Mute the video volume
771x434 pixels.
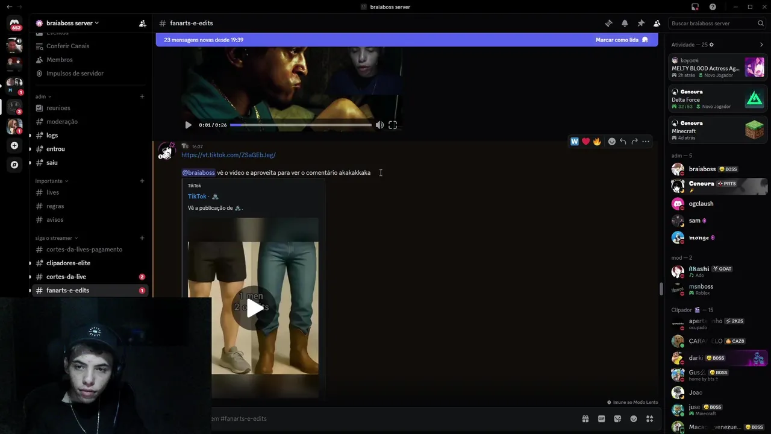pos(379,125)
